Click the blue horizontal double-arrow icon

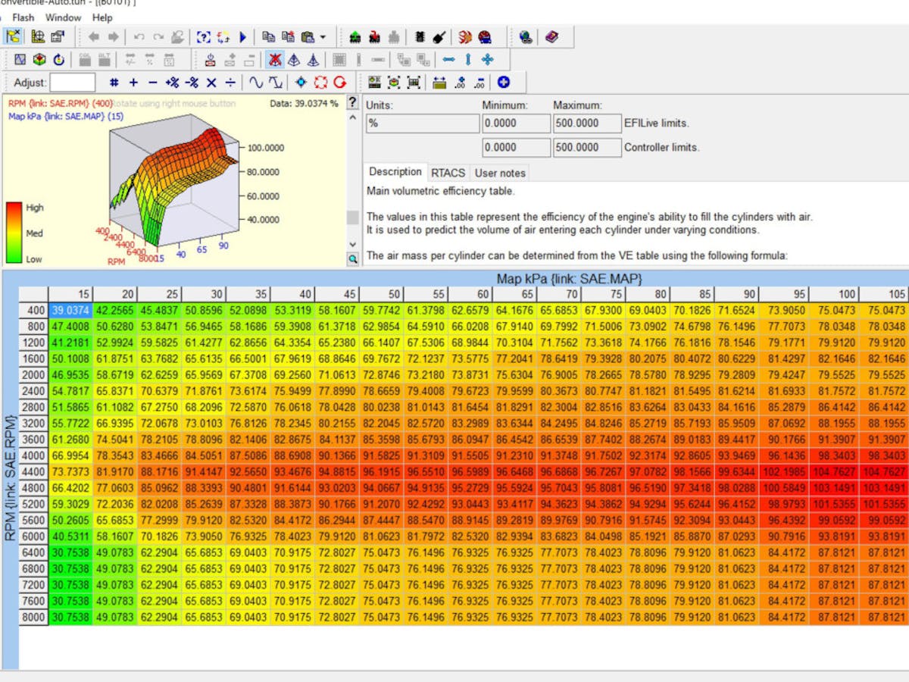[449, 60]
